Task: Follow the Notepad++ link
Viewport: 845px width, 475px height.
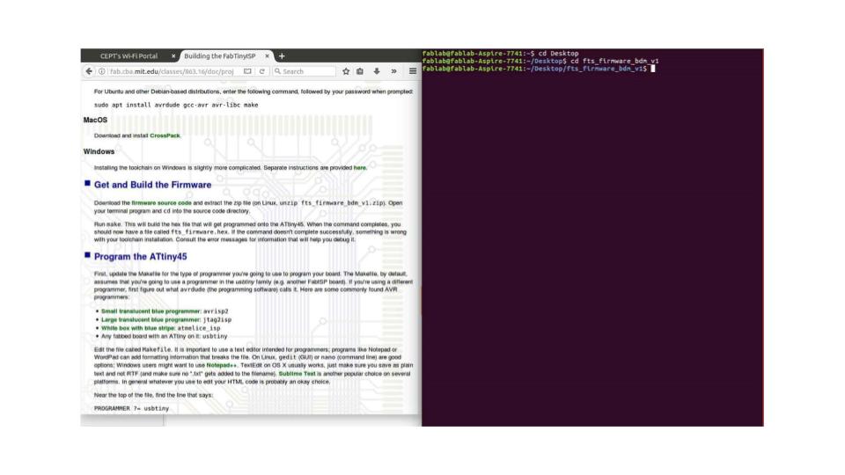Action: click(x=222, y=365)
